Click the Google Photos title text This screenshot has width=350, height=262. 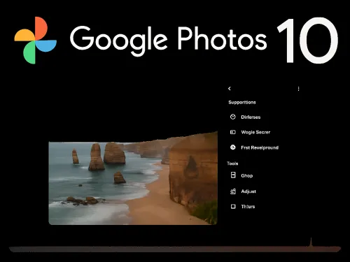168,41
